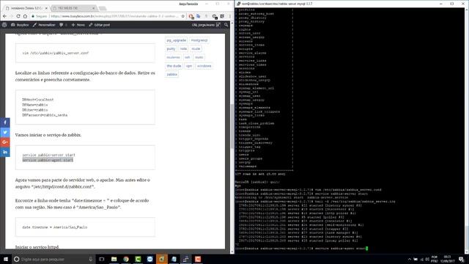Click Novo in the WordPress admin bar

pos(78,25)
